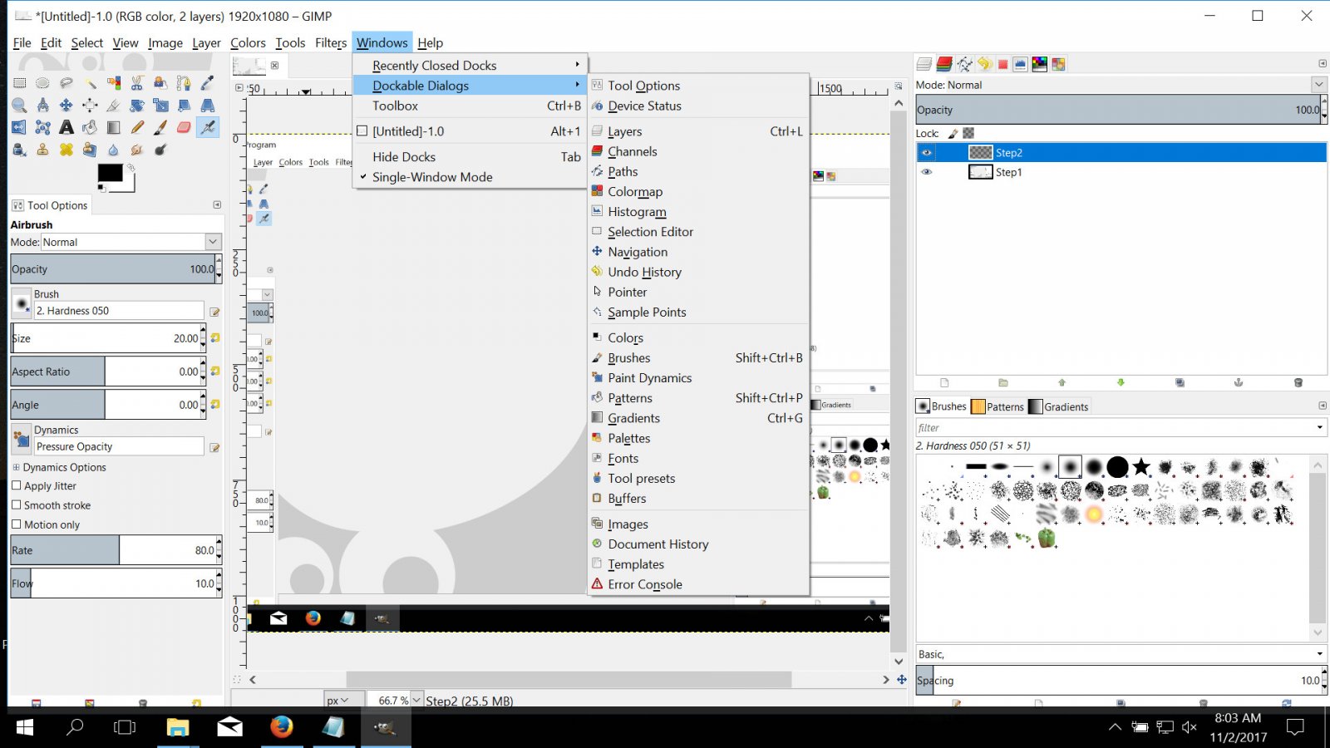Enable Apply Jitter checkbox
The height and width of the screenshot is (748, 1330).
[16, 485]
